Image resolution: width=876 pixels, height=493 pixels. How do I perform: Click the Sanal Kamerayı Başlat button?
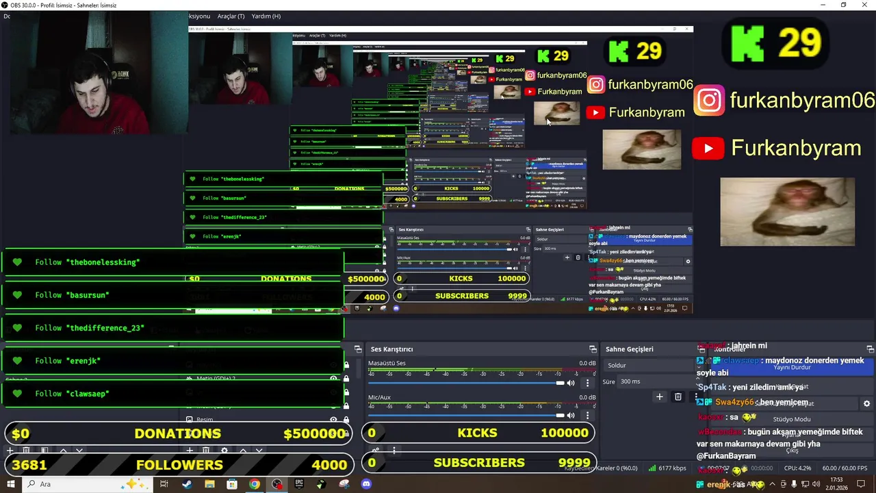(x=784, y=404)
